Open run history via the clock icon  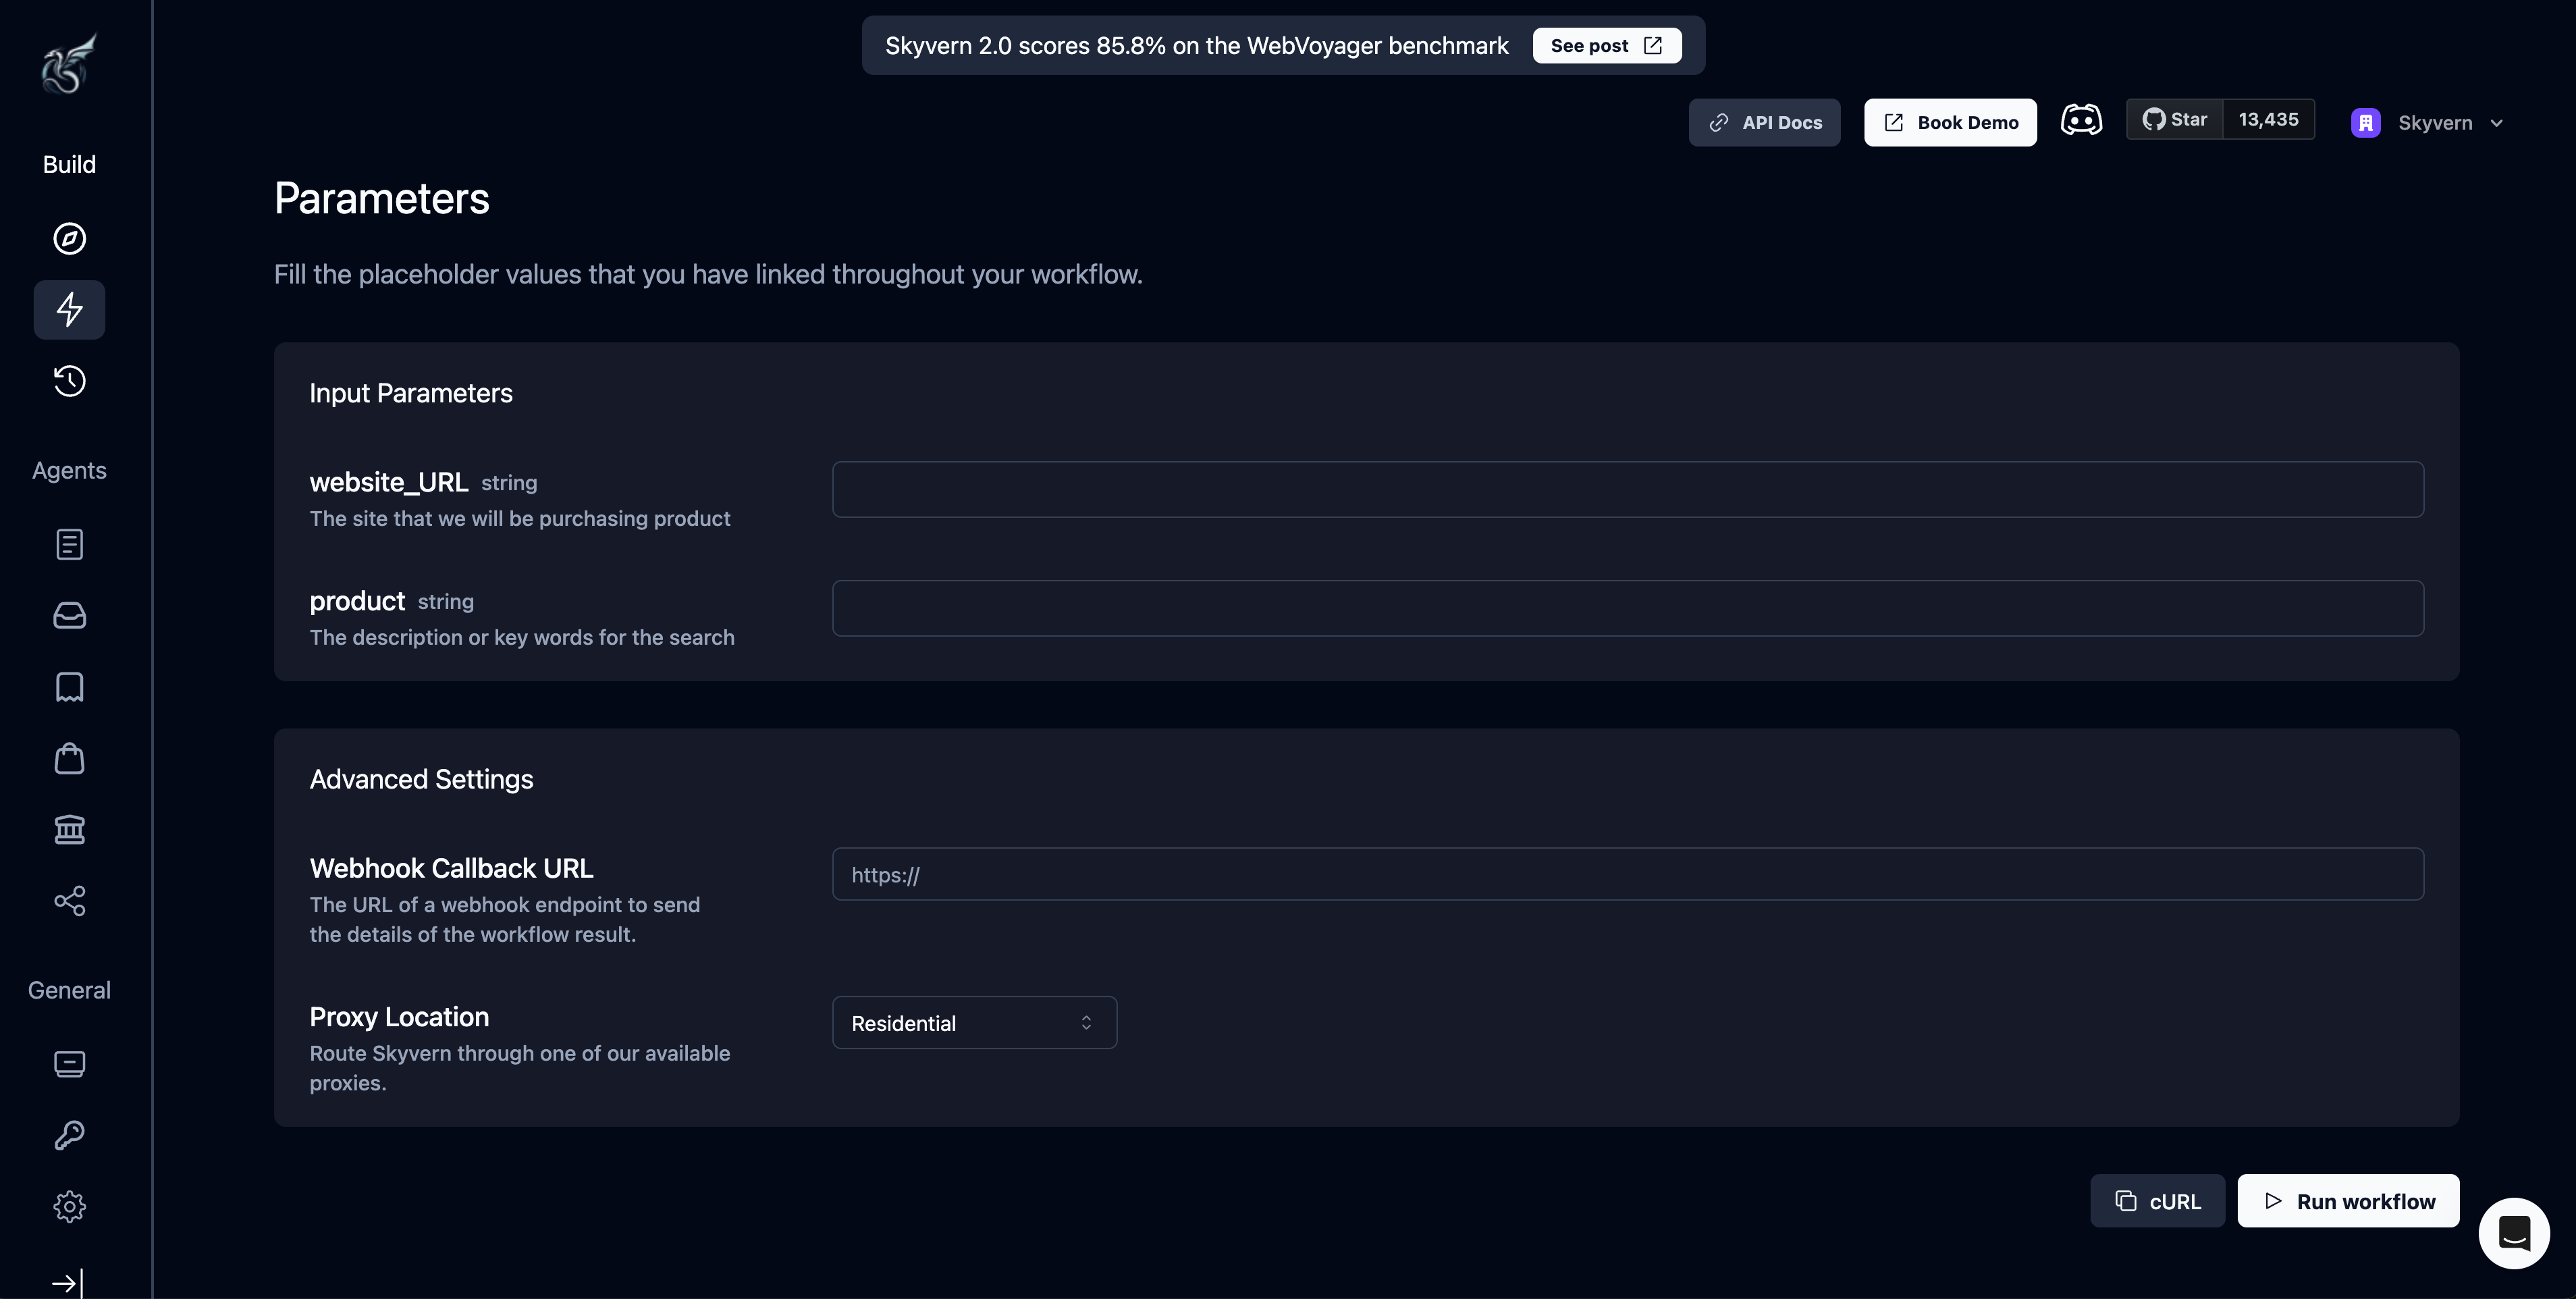coord(69,381)
